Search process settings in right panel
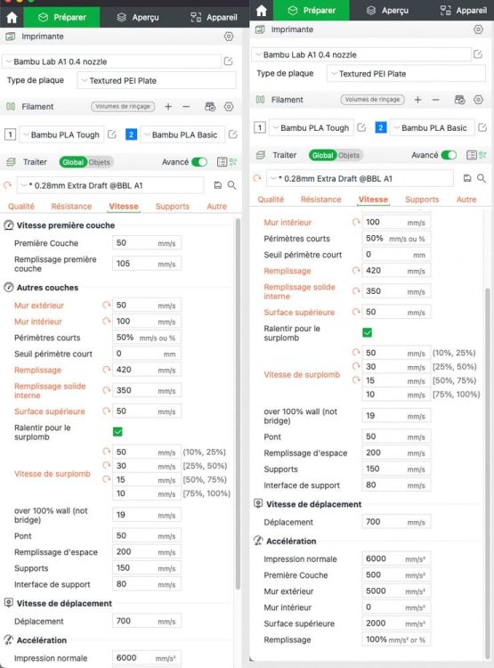This screenshot has width=494, height=668. [x=482, y=178]
